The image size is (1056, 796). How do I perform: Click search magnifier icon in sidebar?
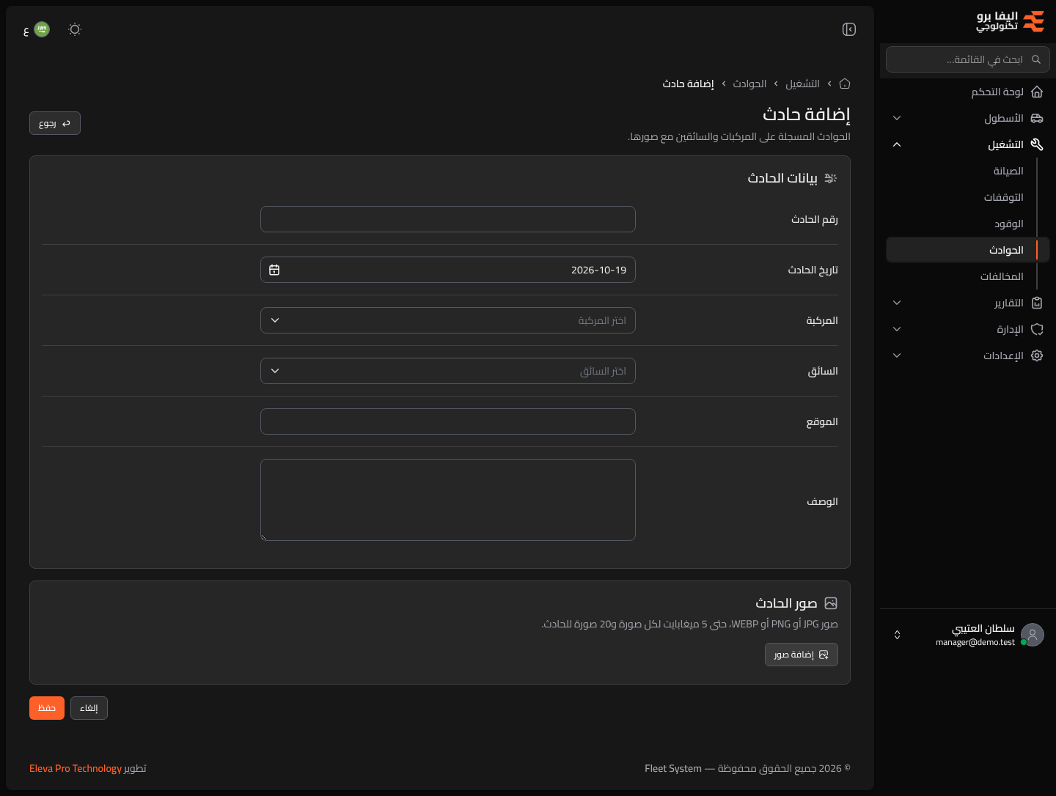click(1036, 59)
